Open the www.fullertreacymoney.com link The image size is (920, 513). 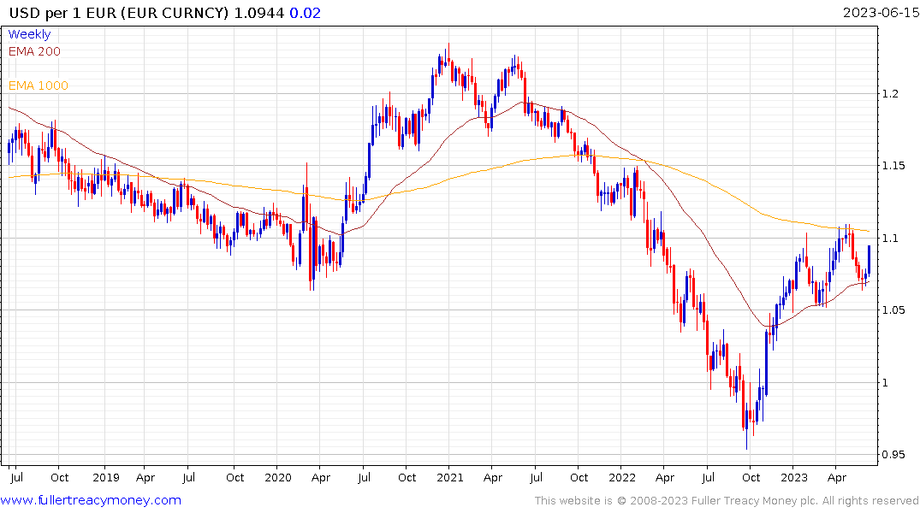pos(91,500)
